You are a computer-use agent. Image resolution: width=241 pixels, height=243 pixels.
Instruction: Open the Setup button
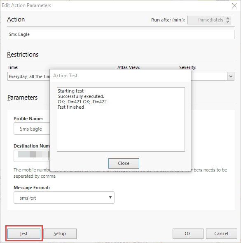pos(60,233)
